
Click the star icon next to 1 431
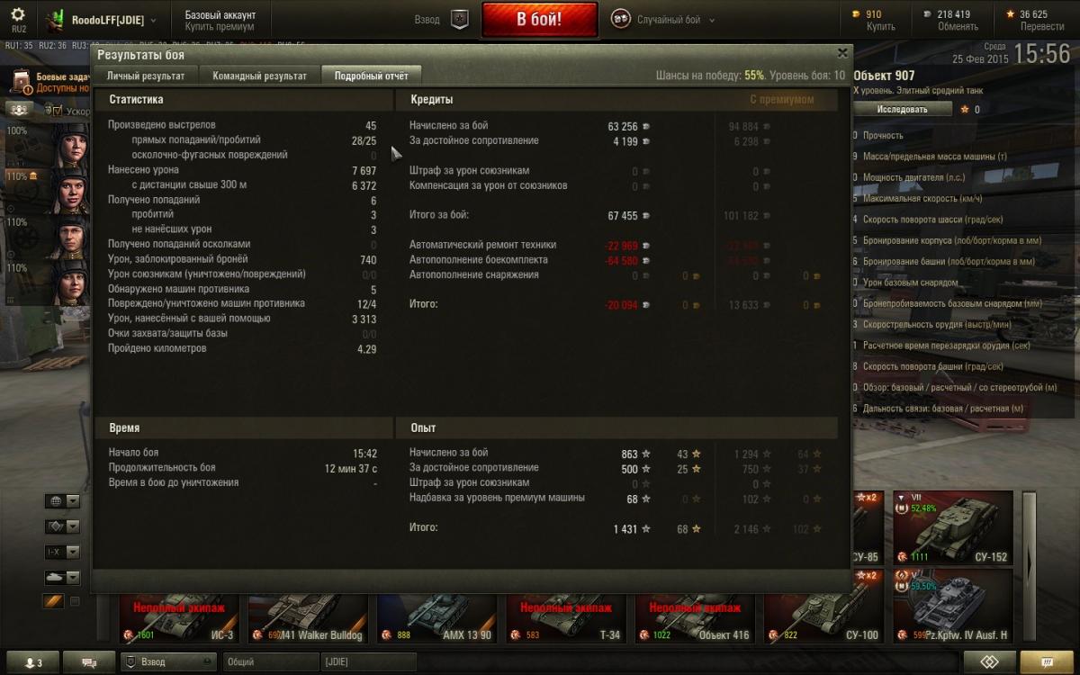coord(645,529)
